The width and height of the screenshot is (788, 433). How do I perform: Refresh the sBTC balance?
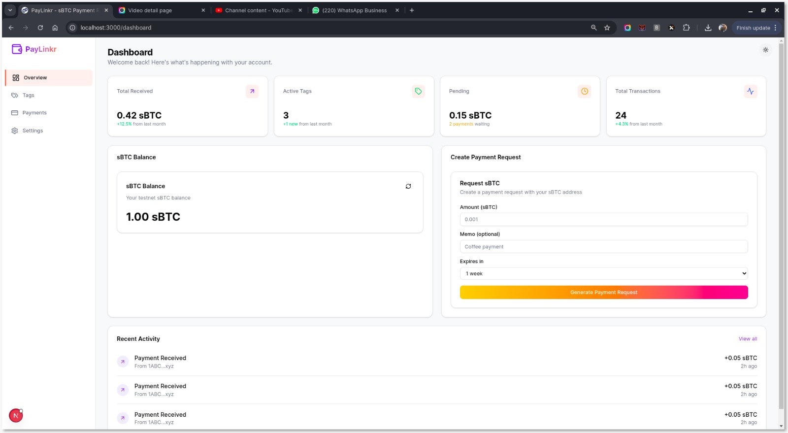(408, 186)
